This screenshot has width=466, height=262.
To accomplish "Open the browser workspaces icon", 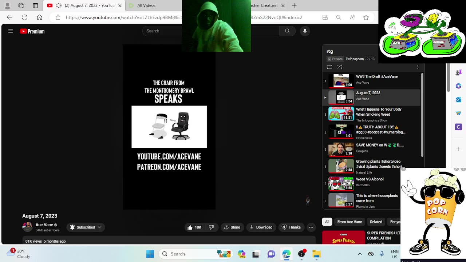I will point(21,5).
